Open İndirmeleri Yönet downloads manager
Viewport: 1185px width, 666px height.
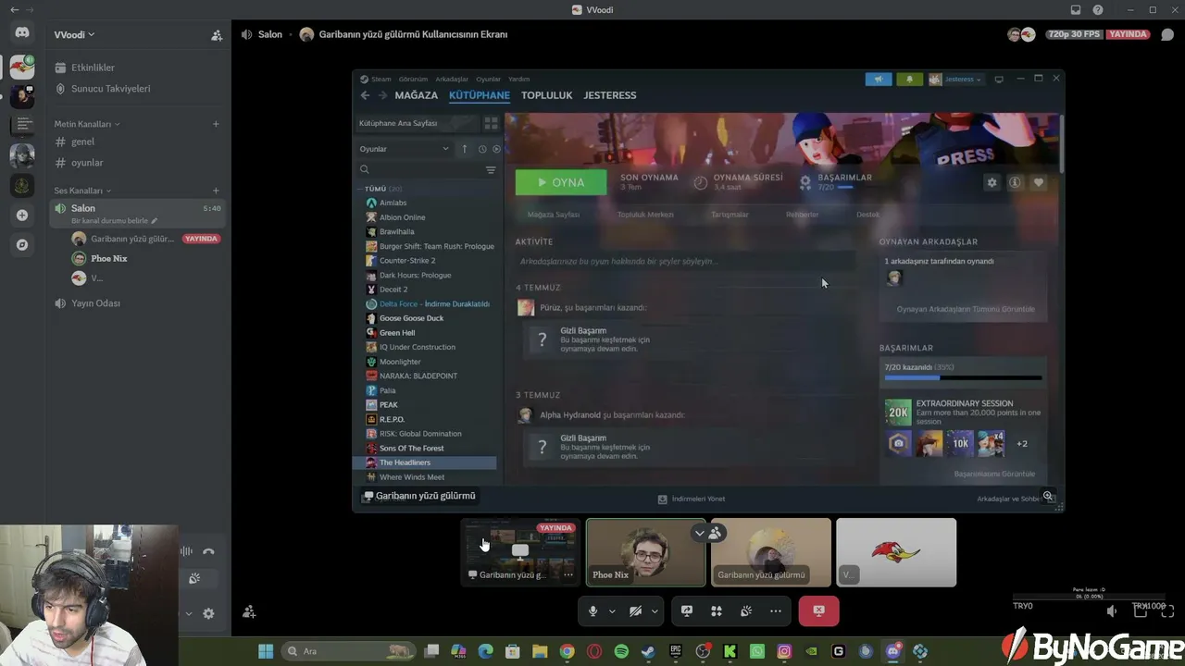click(x=691, y=499)
